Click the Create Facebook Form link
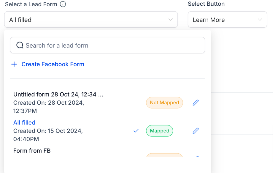Screen dimensions: 273x173 [53, 64]
